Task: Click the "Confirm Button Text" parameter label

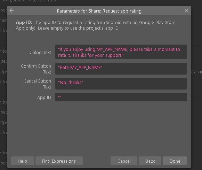Action: (x=36, y=69)
